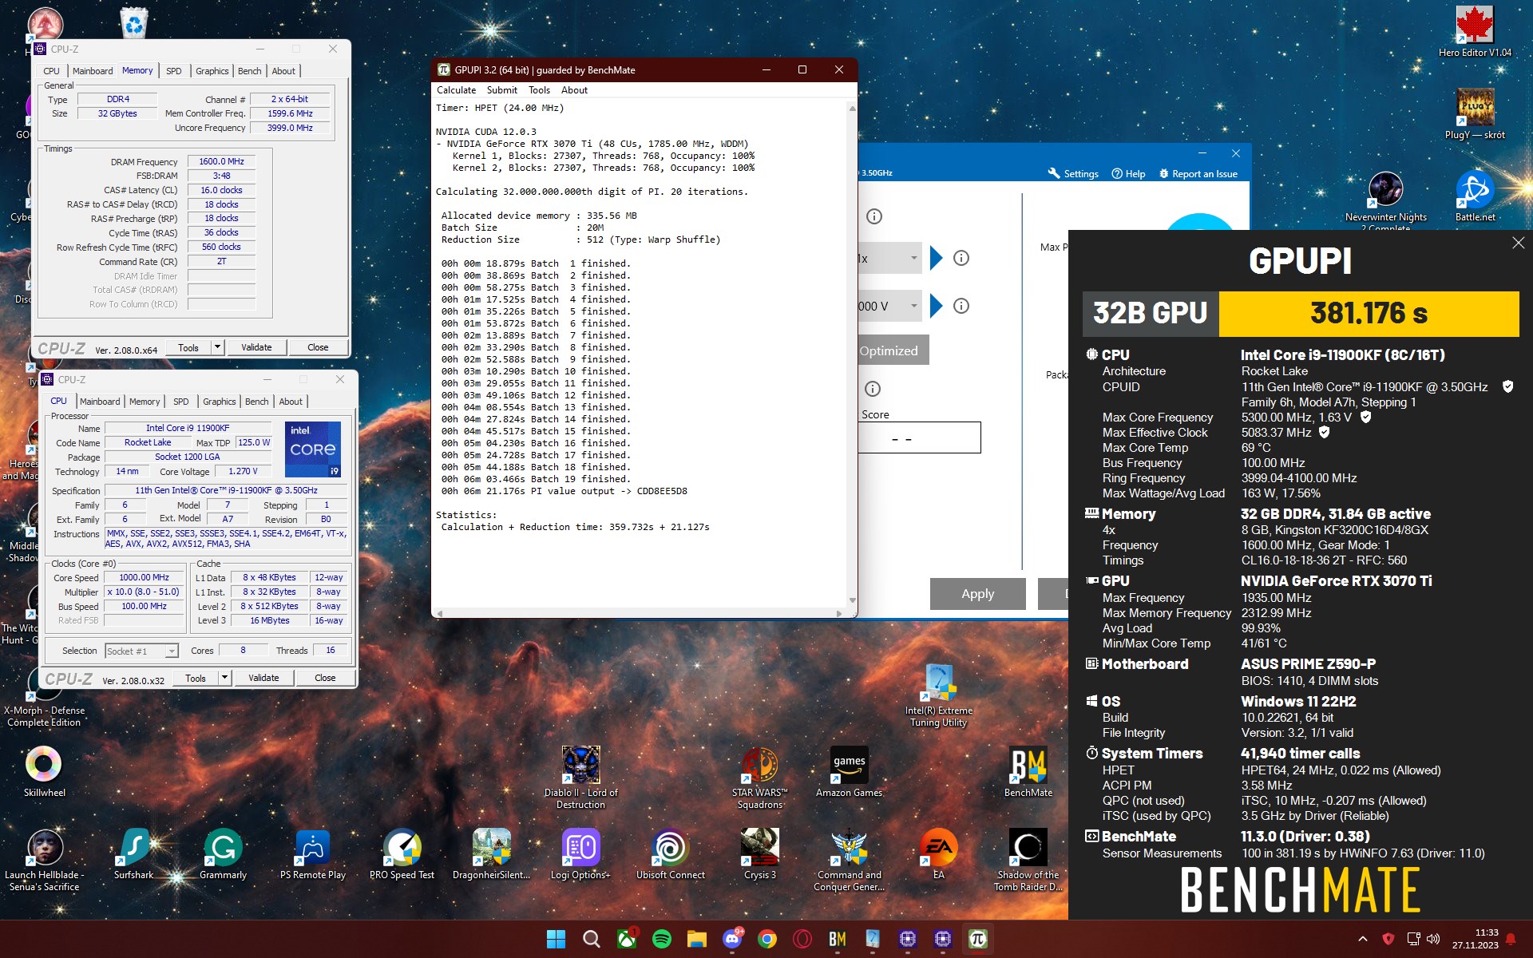This screenshot has height=958, width=1533.
Task: Open taskbar search magnifier
Action: 592,939
